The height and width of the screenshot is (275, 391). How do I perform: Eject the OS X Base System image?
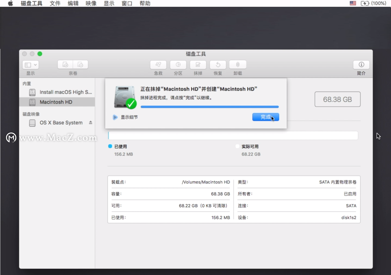(x=91, y=122)
